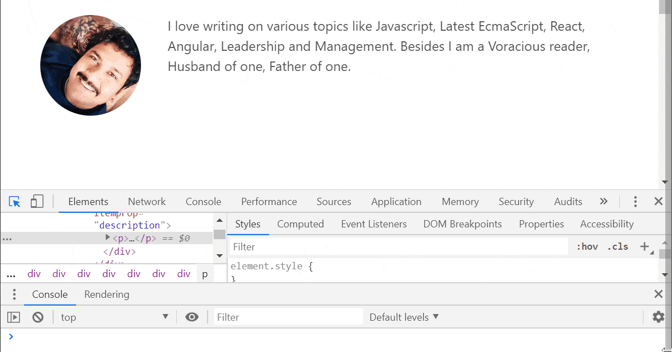Open the drawer three-dot menu

click(15, 294)
